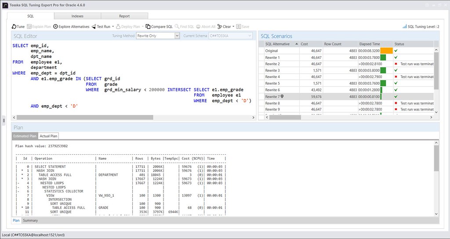Viewport: 450px width, 239px height.
Task: Click the Cost column header
Action: (311, 44)
